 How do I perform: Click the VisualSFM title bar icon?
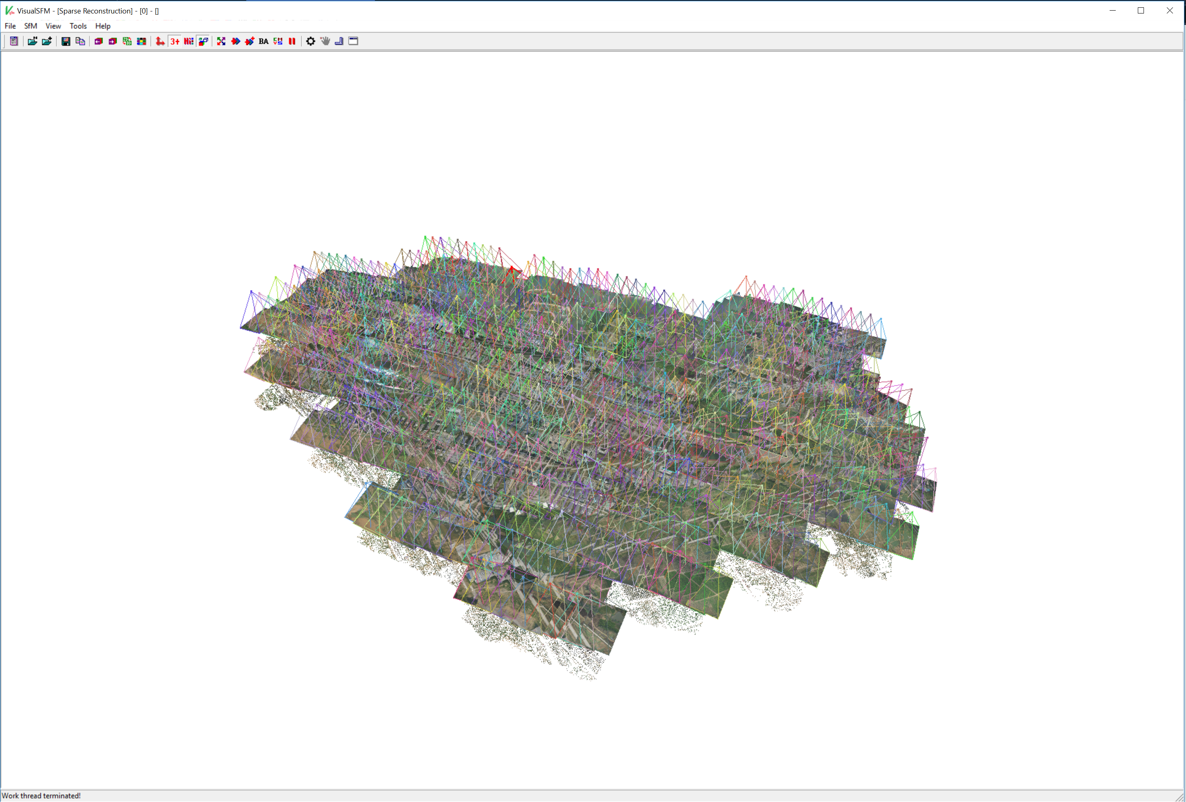coord(9,11)
